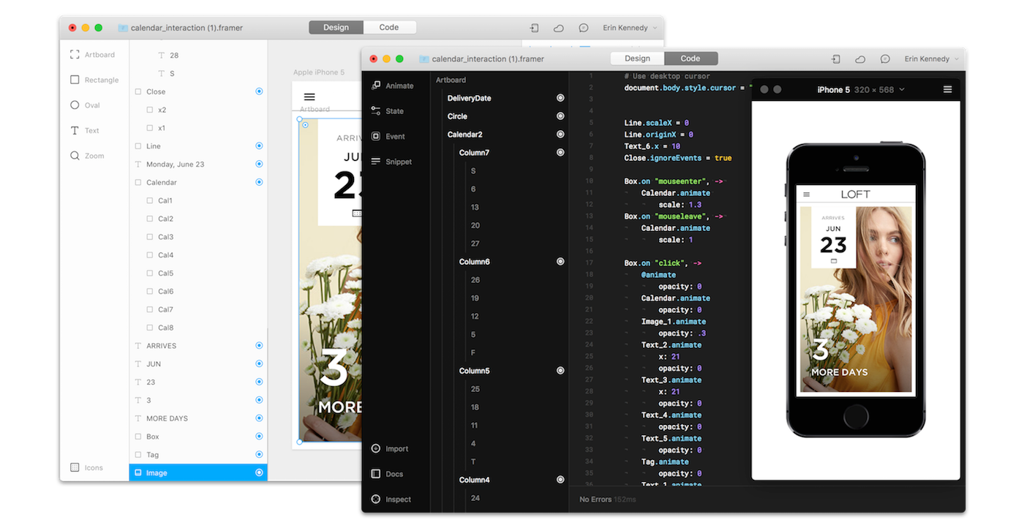The width and height of the screenshot is (1024, 528).
Task: Click Import in the code sidebar
Action: [390, 449]
